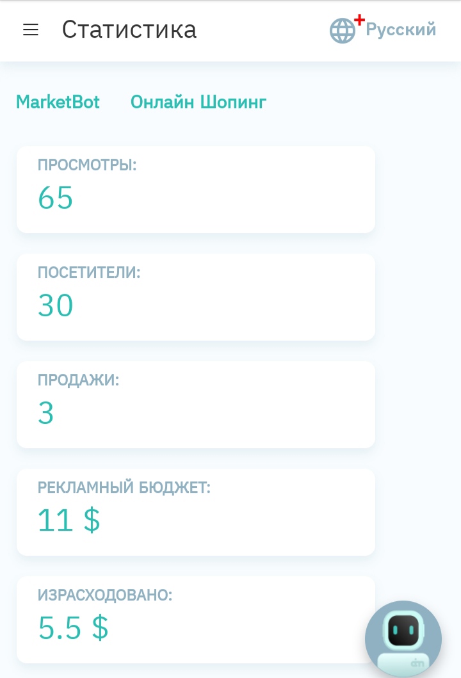Click the globe language icon
Screen dimensions: 461x678
point(342,31)
